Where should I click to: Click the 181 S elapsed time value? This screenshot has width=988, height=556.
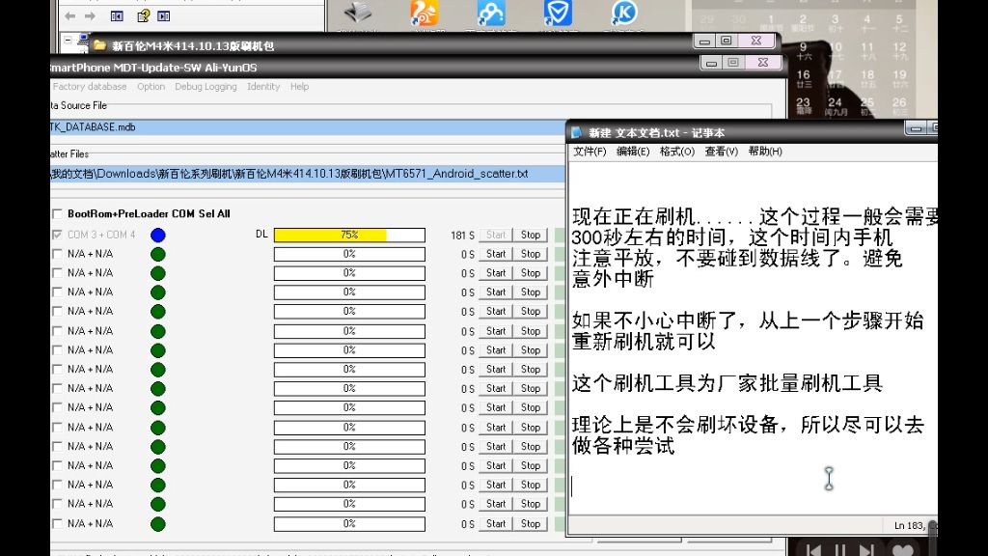pyautogui.click(x=462, y=236)
